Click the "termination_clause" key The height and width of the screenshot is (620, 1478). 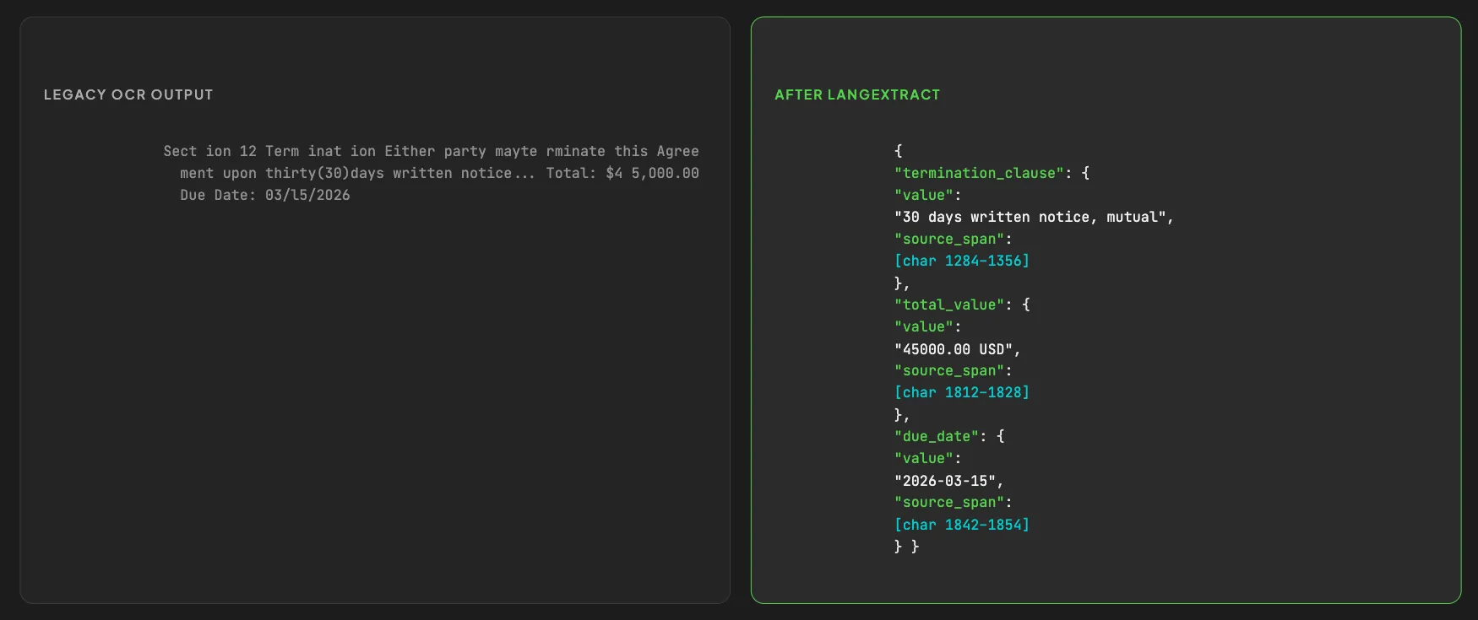pyautogui.click(x=979, y=173)
